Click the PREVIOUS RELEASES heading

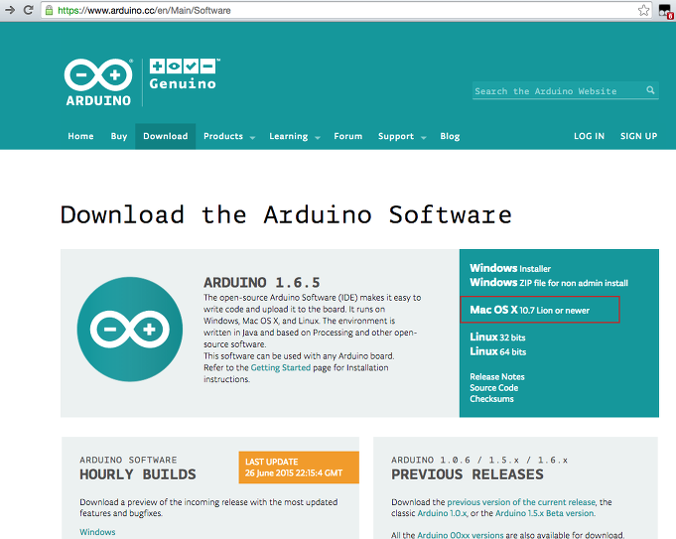click(468, 474)
